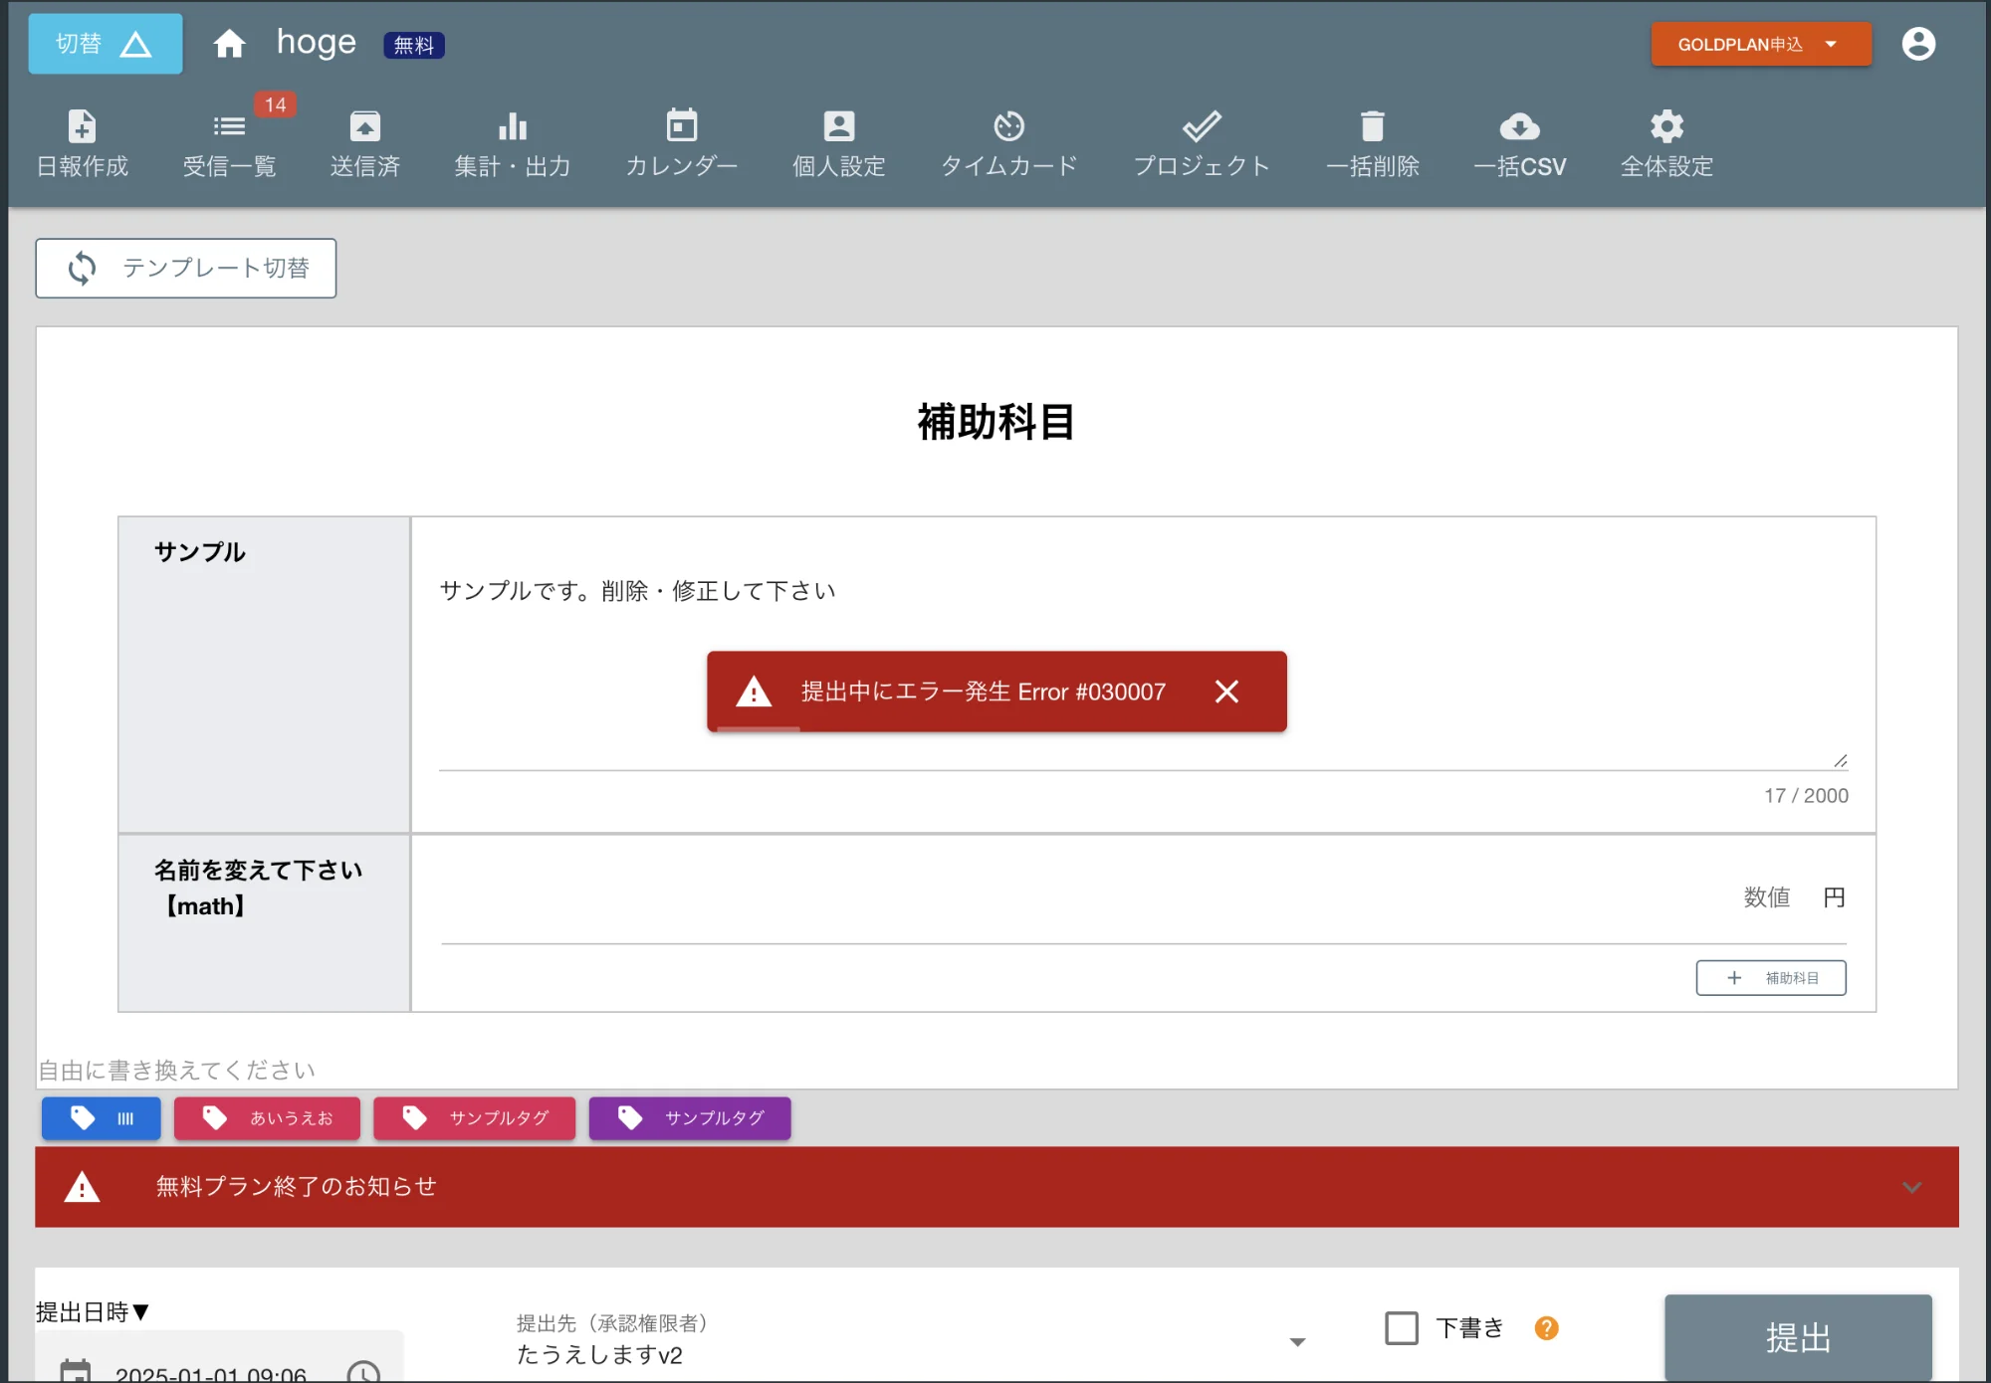The image size is (1991, 1383).
Task: Enable the 下書き draft checkbox
Action: pyautogui.click(x=1402, y=1328)
